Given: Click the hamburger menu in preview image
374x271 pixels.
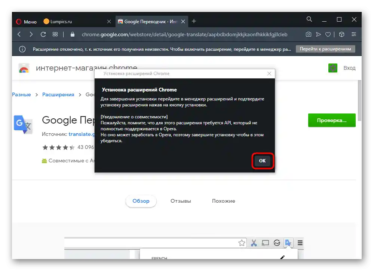Looking at the screenshot, I should pyautogui.click(x=300, y=243).
